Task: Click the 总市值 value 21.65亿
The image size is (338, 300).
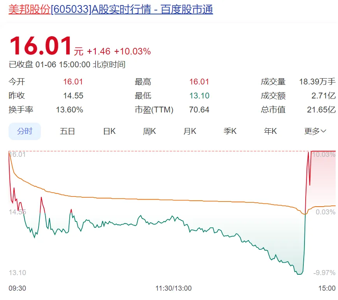Action: (x=321, y=110)
